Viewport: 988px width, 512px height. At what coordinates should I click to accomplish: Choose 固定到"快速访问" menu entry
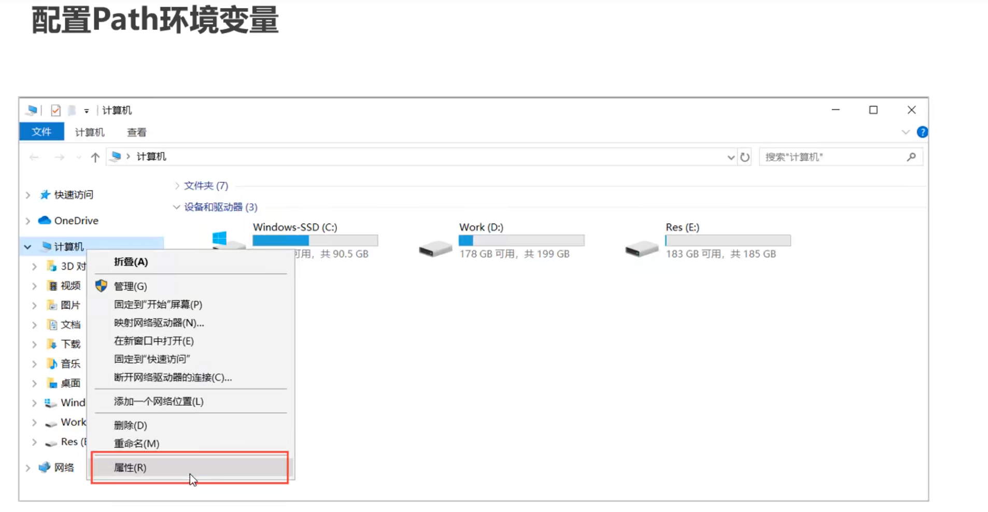(191, 359)
